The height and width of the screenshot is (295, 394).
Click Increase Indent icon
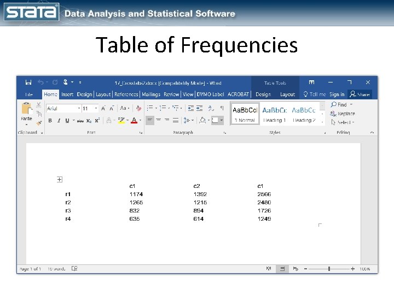[200, 108]
